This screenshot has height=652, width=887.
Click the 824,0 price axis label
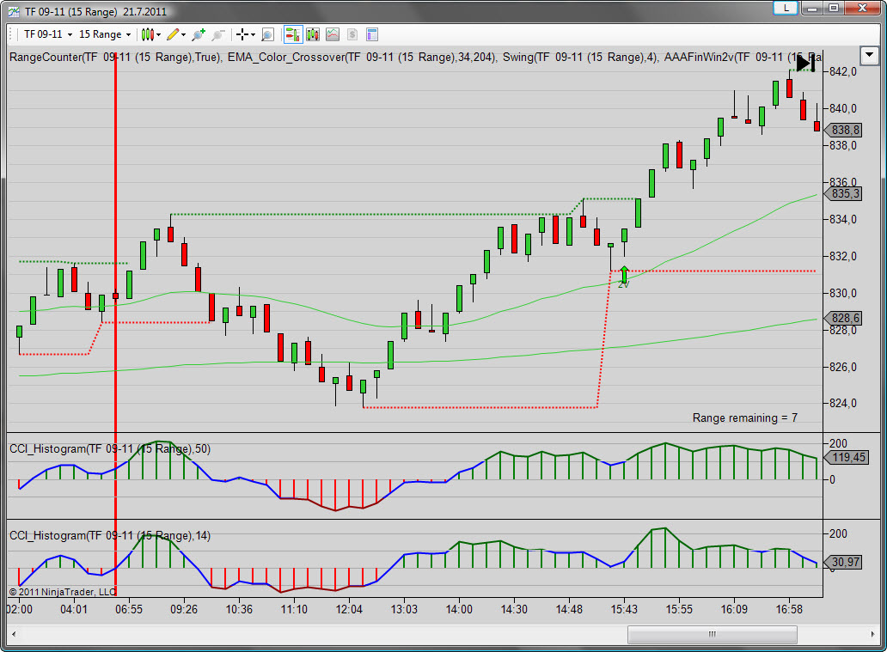click(843, 404)
